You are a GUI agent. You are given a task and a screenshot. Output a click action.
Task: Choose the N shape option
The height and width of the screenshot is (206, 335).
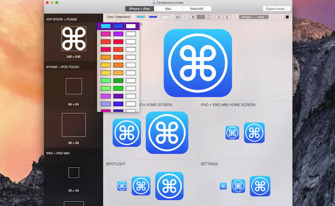tap(193, 17)
